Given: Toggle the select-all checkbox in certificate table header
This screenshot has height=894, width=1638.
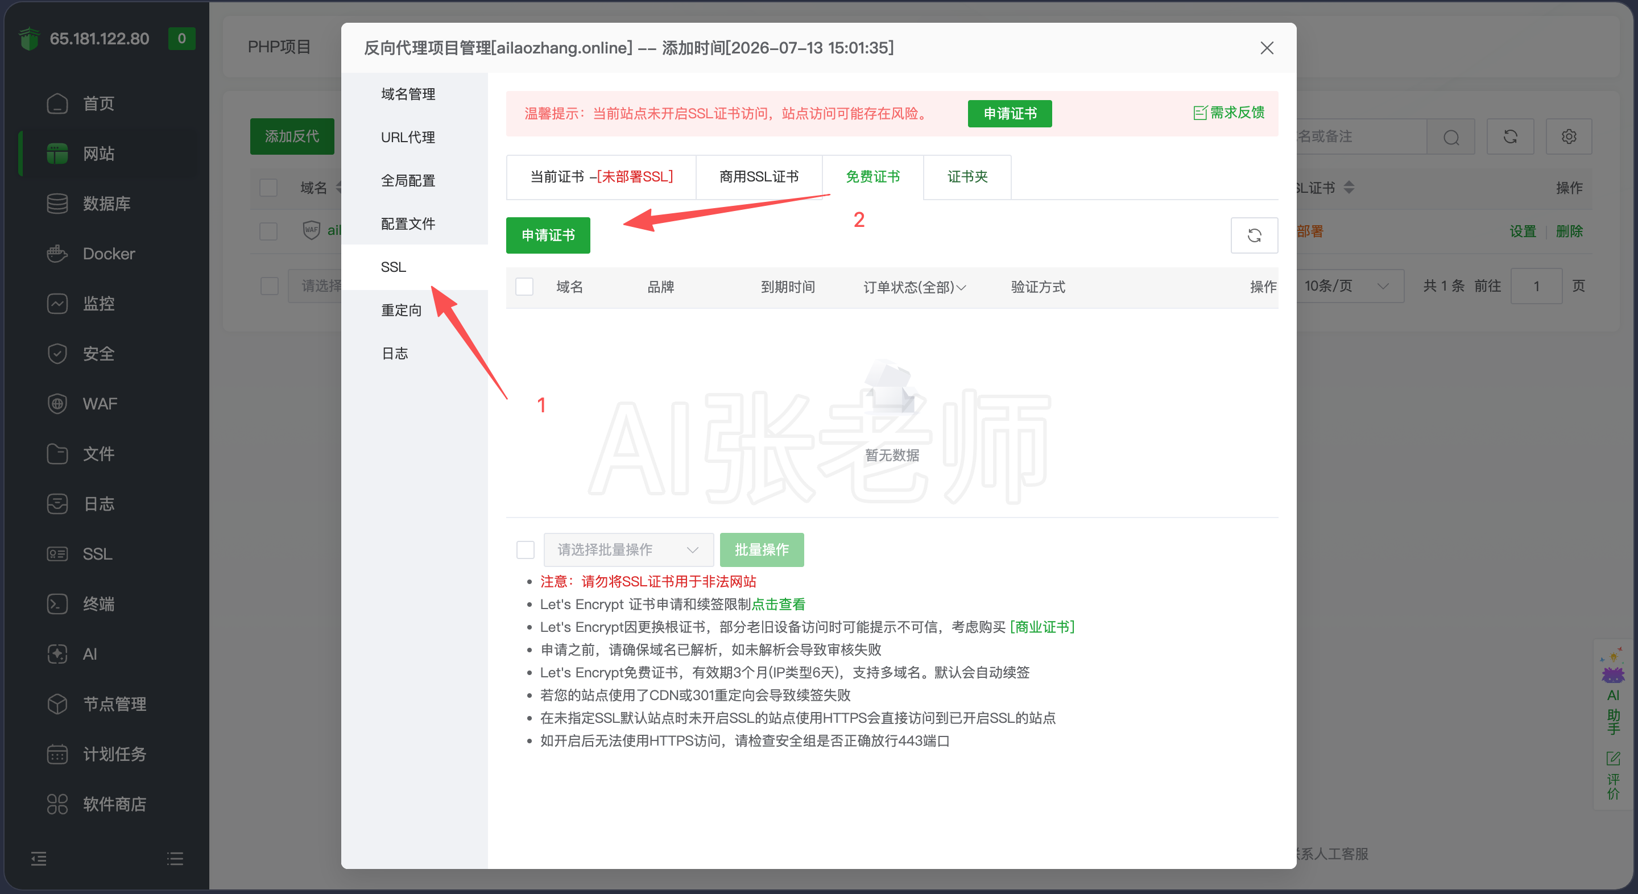Looking at the screenshot, I should point(524,287).
